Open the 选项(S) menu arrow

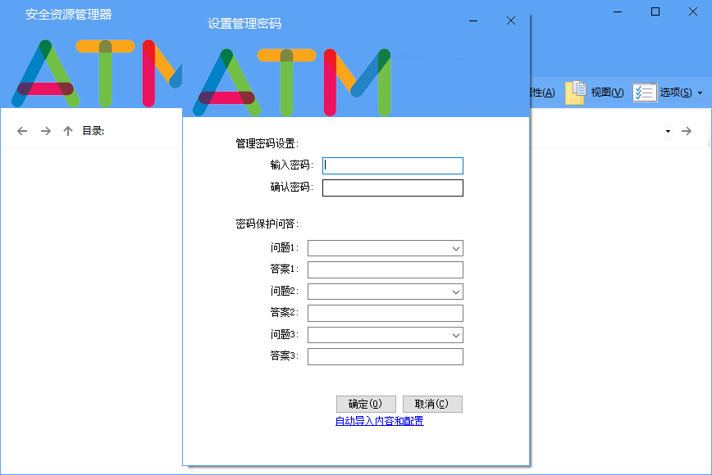700,93
